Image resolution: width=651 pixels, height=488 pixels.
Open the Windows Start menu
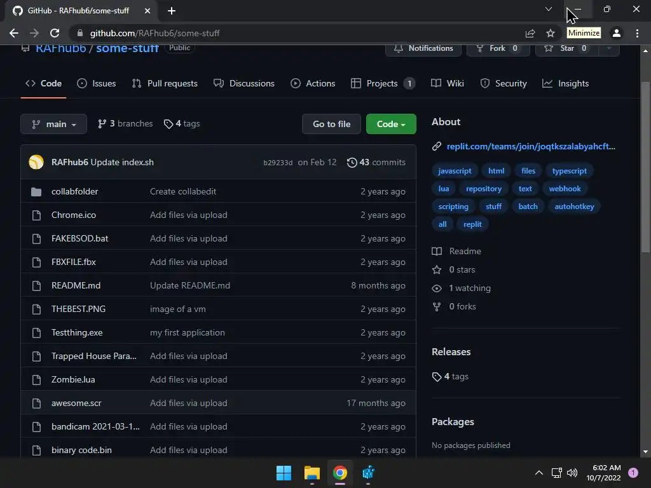pos(284,473)
